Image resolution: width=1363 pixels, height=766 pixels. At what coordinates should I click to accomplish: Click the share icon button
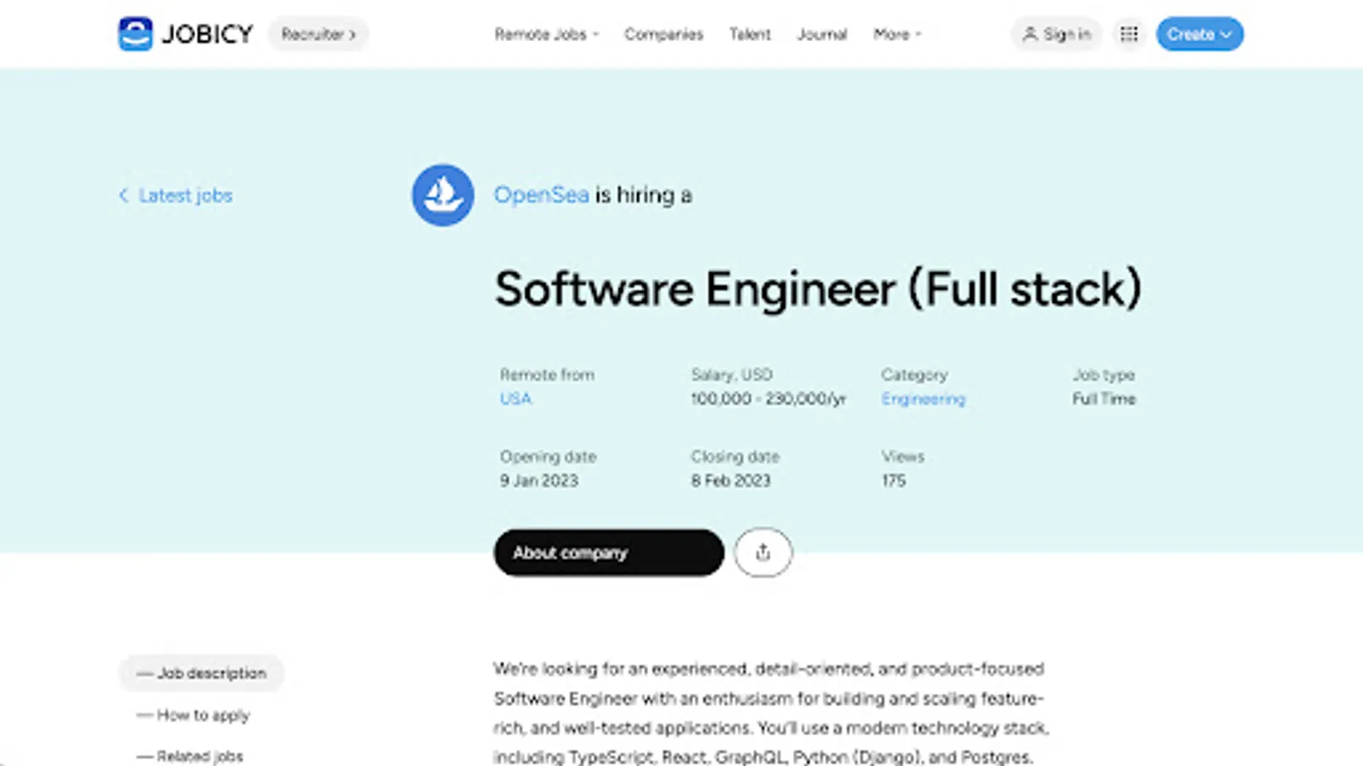coord(763,552)
